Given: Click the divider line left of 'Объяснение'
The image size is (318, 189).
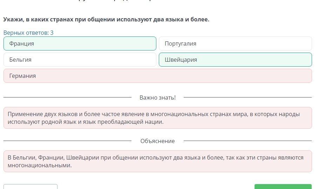Looking at the screenshot, I should click(67, 141).
